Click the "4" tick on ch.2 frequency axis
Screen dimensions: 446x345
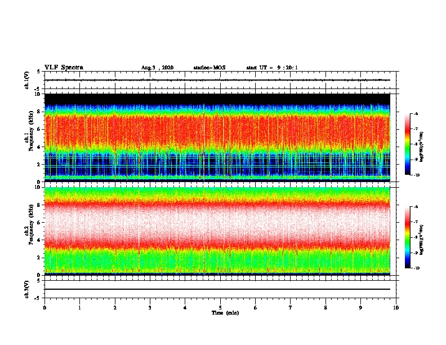click(39, 240)
